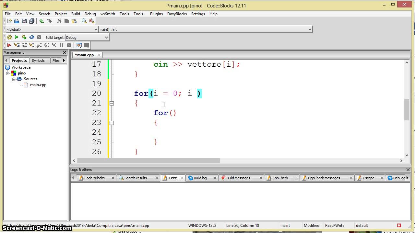Open the debugging windows icon
Image resolution: width=415 pixels, height=233 pixels.
point(79,45)
